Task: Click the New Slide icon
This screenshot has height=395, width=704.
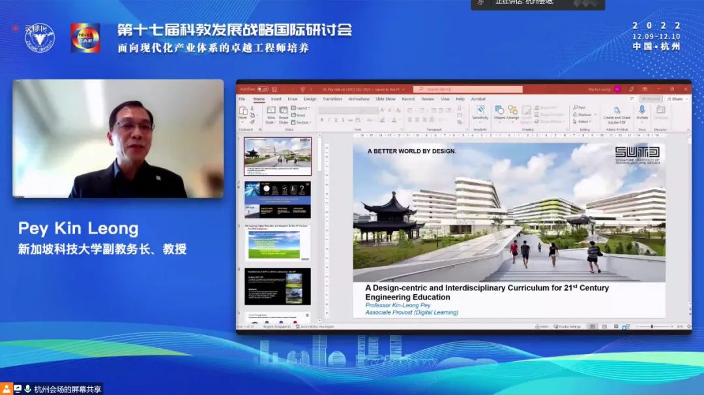Action: click(271, 113)
